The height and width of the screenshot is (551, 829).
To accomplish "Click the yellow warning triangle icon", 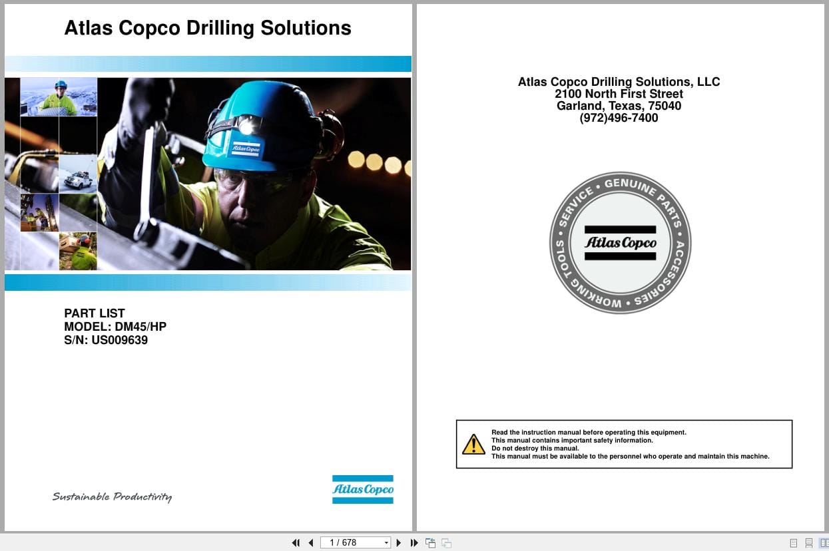I will [x=473, y=444].
